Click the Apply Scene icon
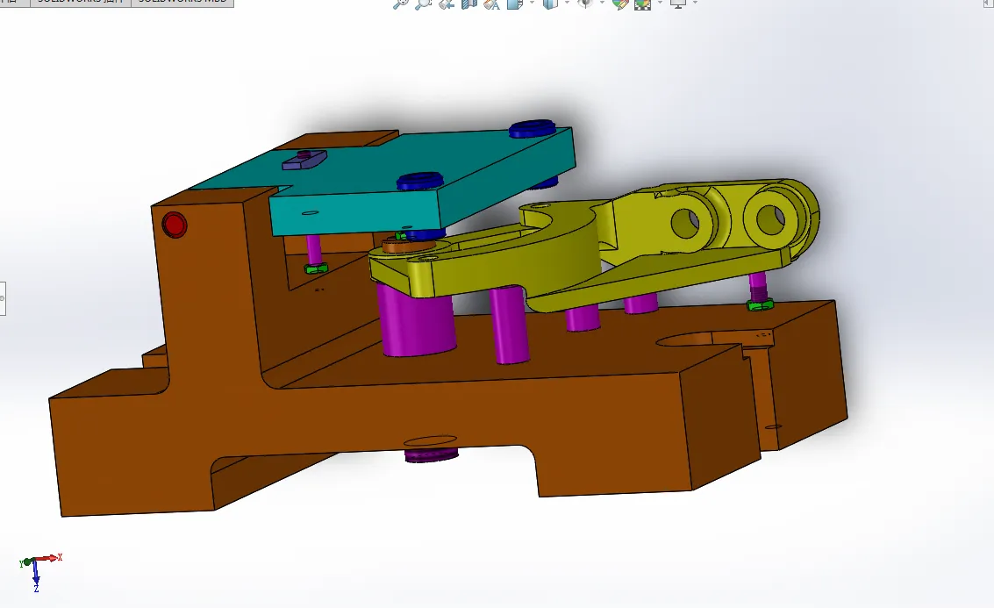The width and height of the screenshot is (994, 608). tap(642, 4)
